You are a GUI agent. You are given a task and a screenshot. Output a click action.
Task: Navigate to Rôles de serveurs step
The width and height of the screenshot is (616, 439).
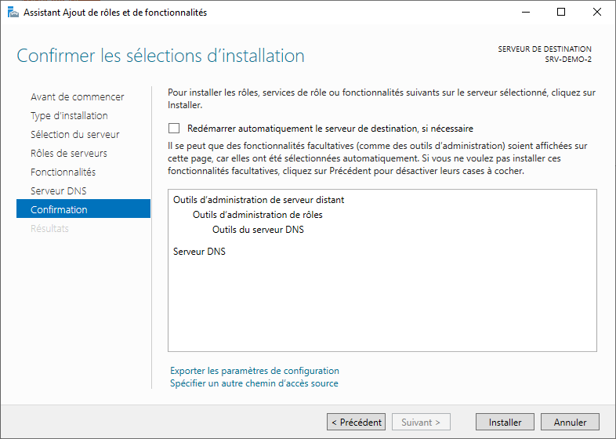[x=69, y=154]
